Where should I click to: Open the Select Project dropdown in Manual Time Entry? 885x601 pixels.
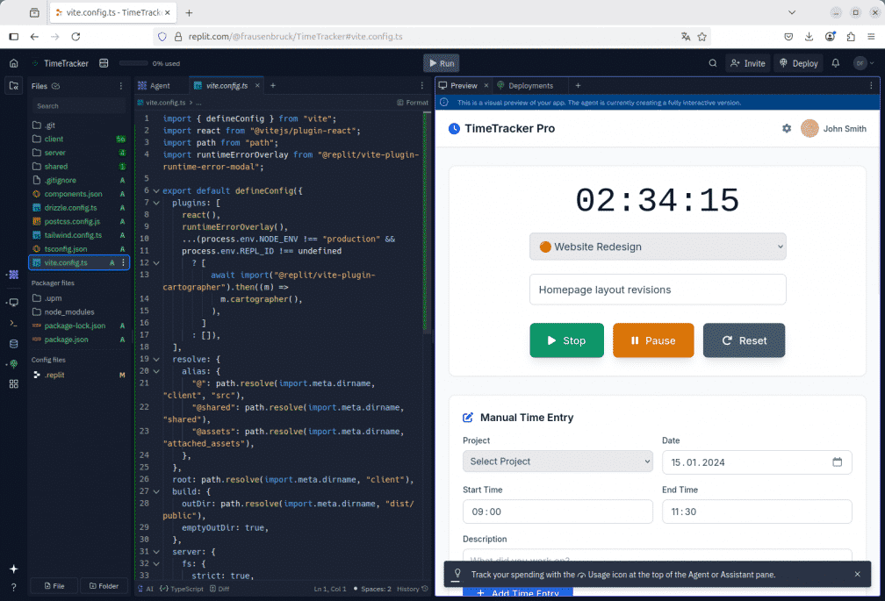coord(558,461)
